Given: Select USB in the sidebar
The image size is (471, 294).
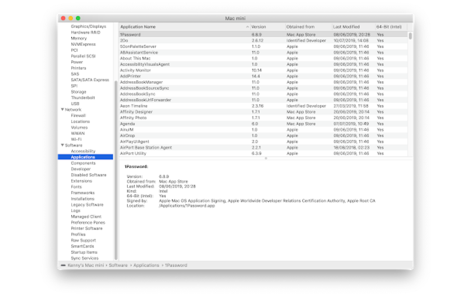Looking at the screenshot, I should [75, 104].
